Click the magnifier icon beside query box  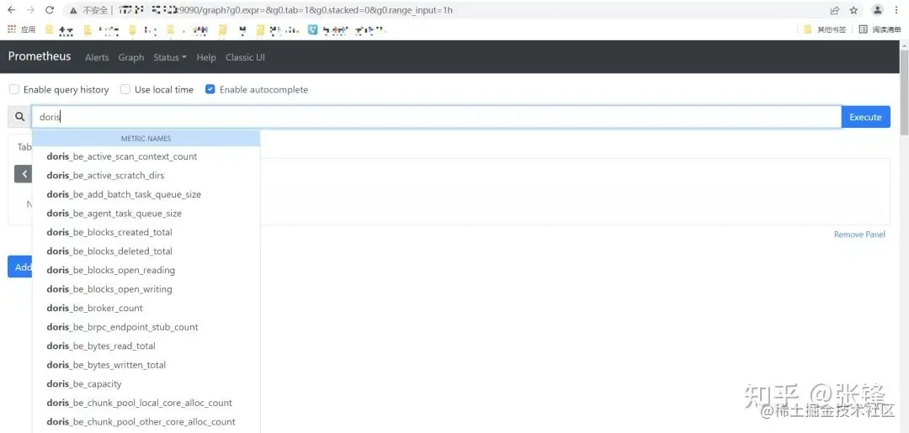pos(19,117)
